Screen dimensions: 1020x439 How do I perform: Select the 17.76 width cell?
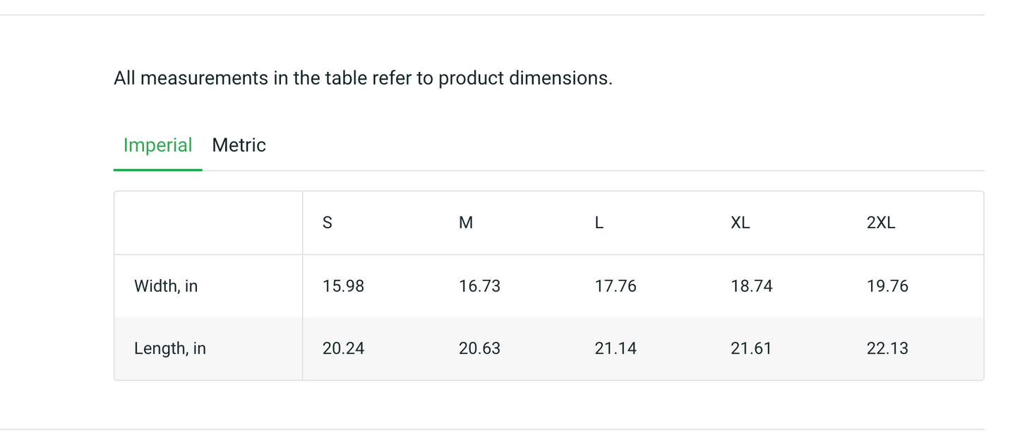click(x=616, y=286)
